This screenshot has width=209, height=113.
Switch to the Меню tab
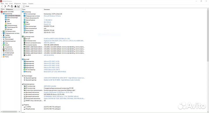[x=3, y=9]
